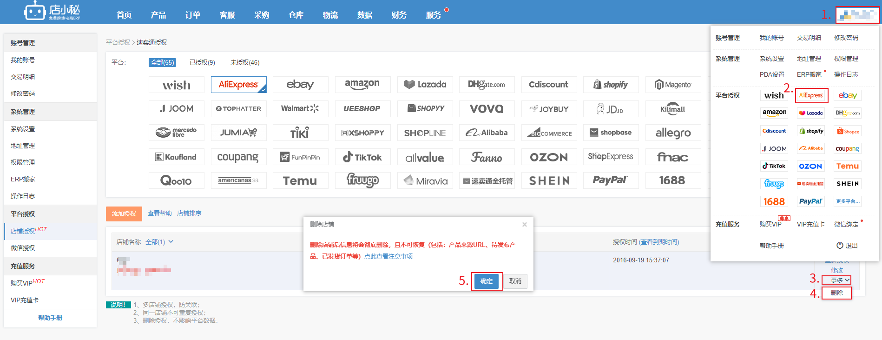Click 查看到期时间 link in table header

[659, 242]
